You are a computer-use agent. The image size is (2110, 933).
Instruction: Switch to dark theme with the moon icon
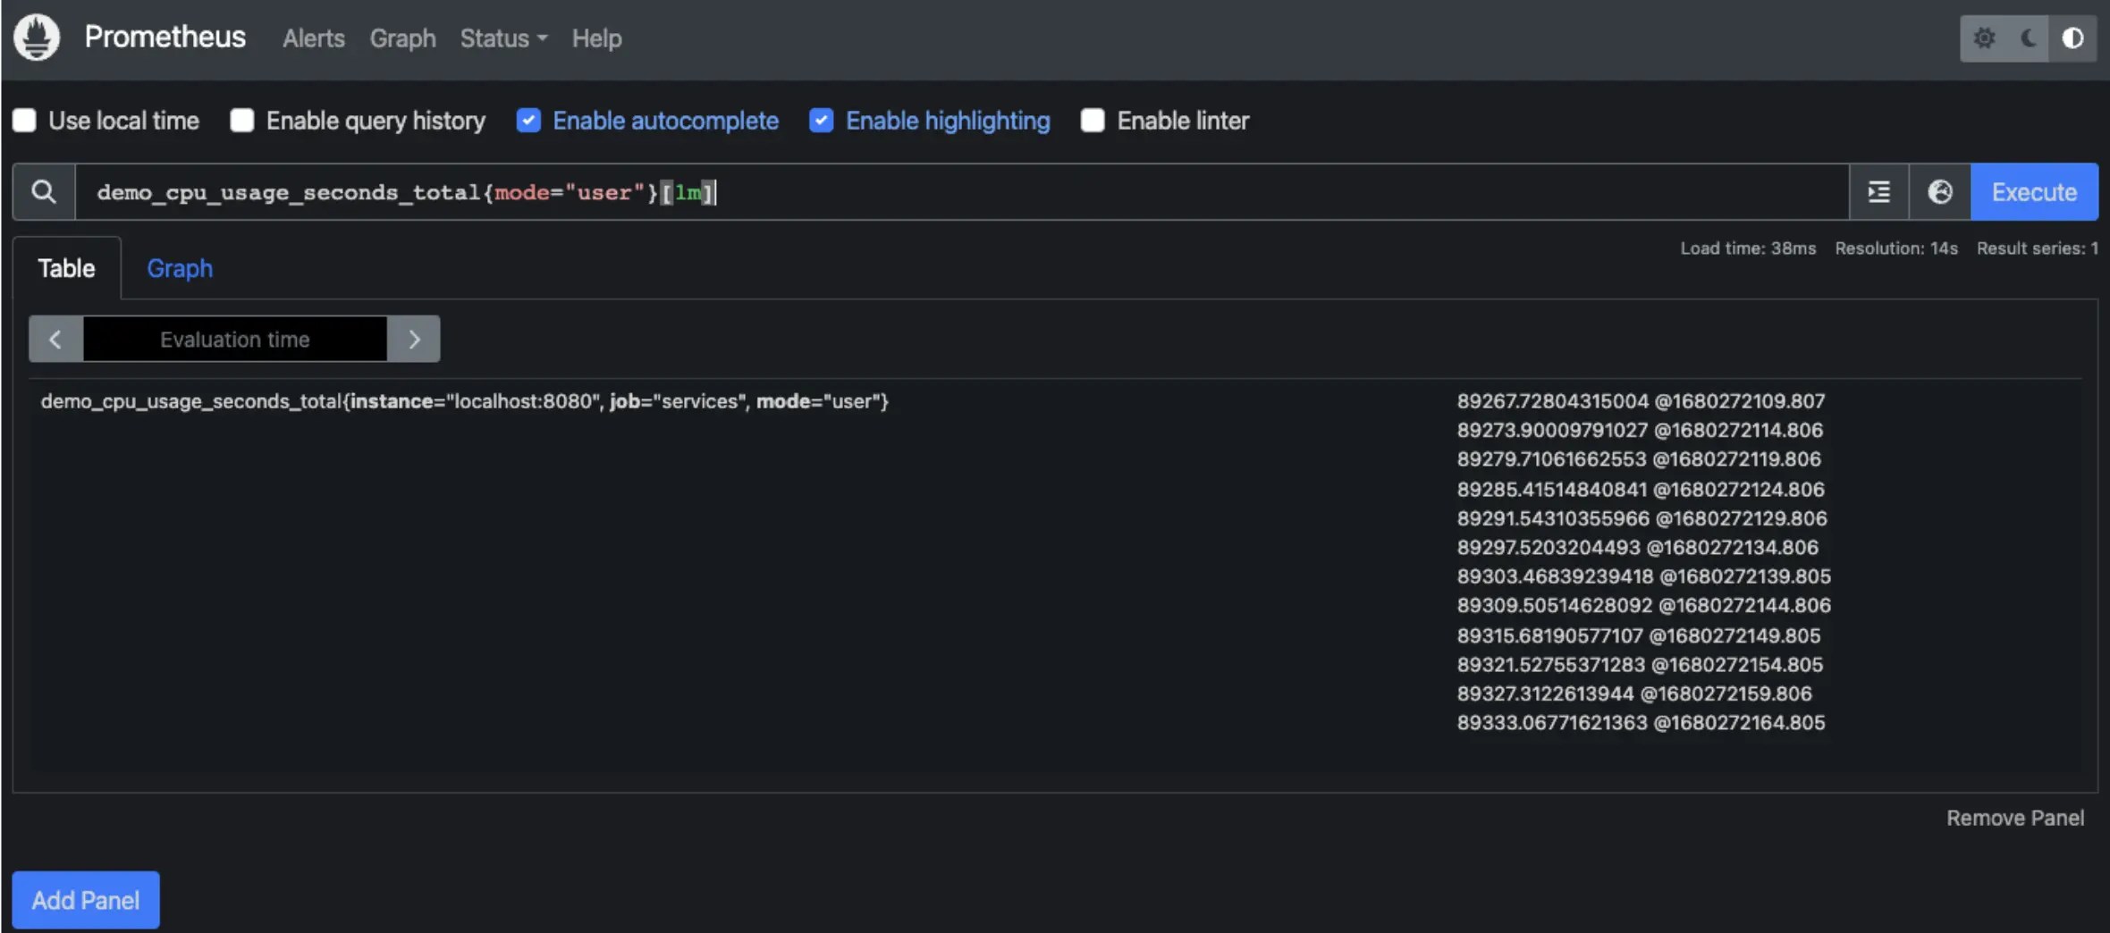(2028, 38)
